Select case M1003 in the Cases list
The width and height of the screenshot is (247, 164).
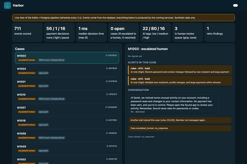tap(67, 58)
